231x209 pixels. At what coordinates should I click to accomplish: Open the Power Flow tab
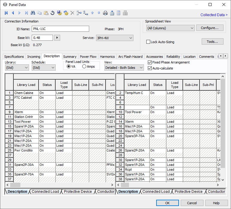point(88,57)
